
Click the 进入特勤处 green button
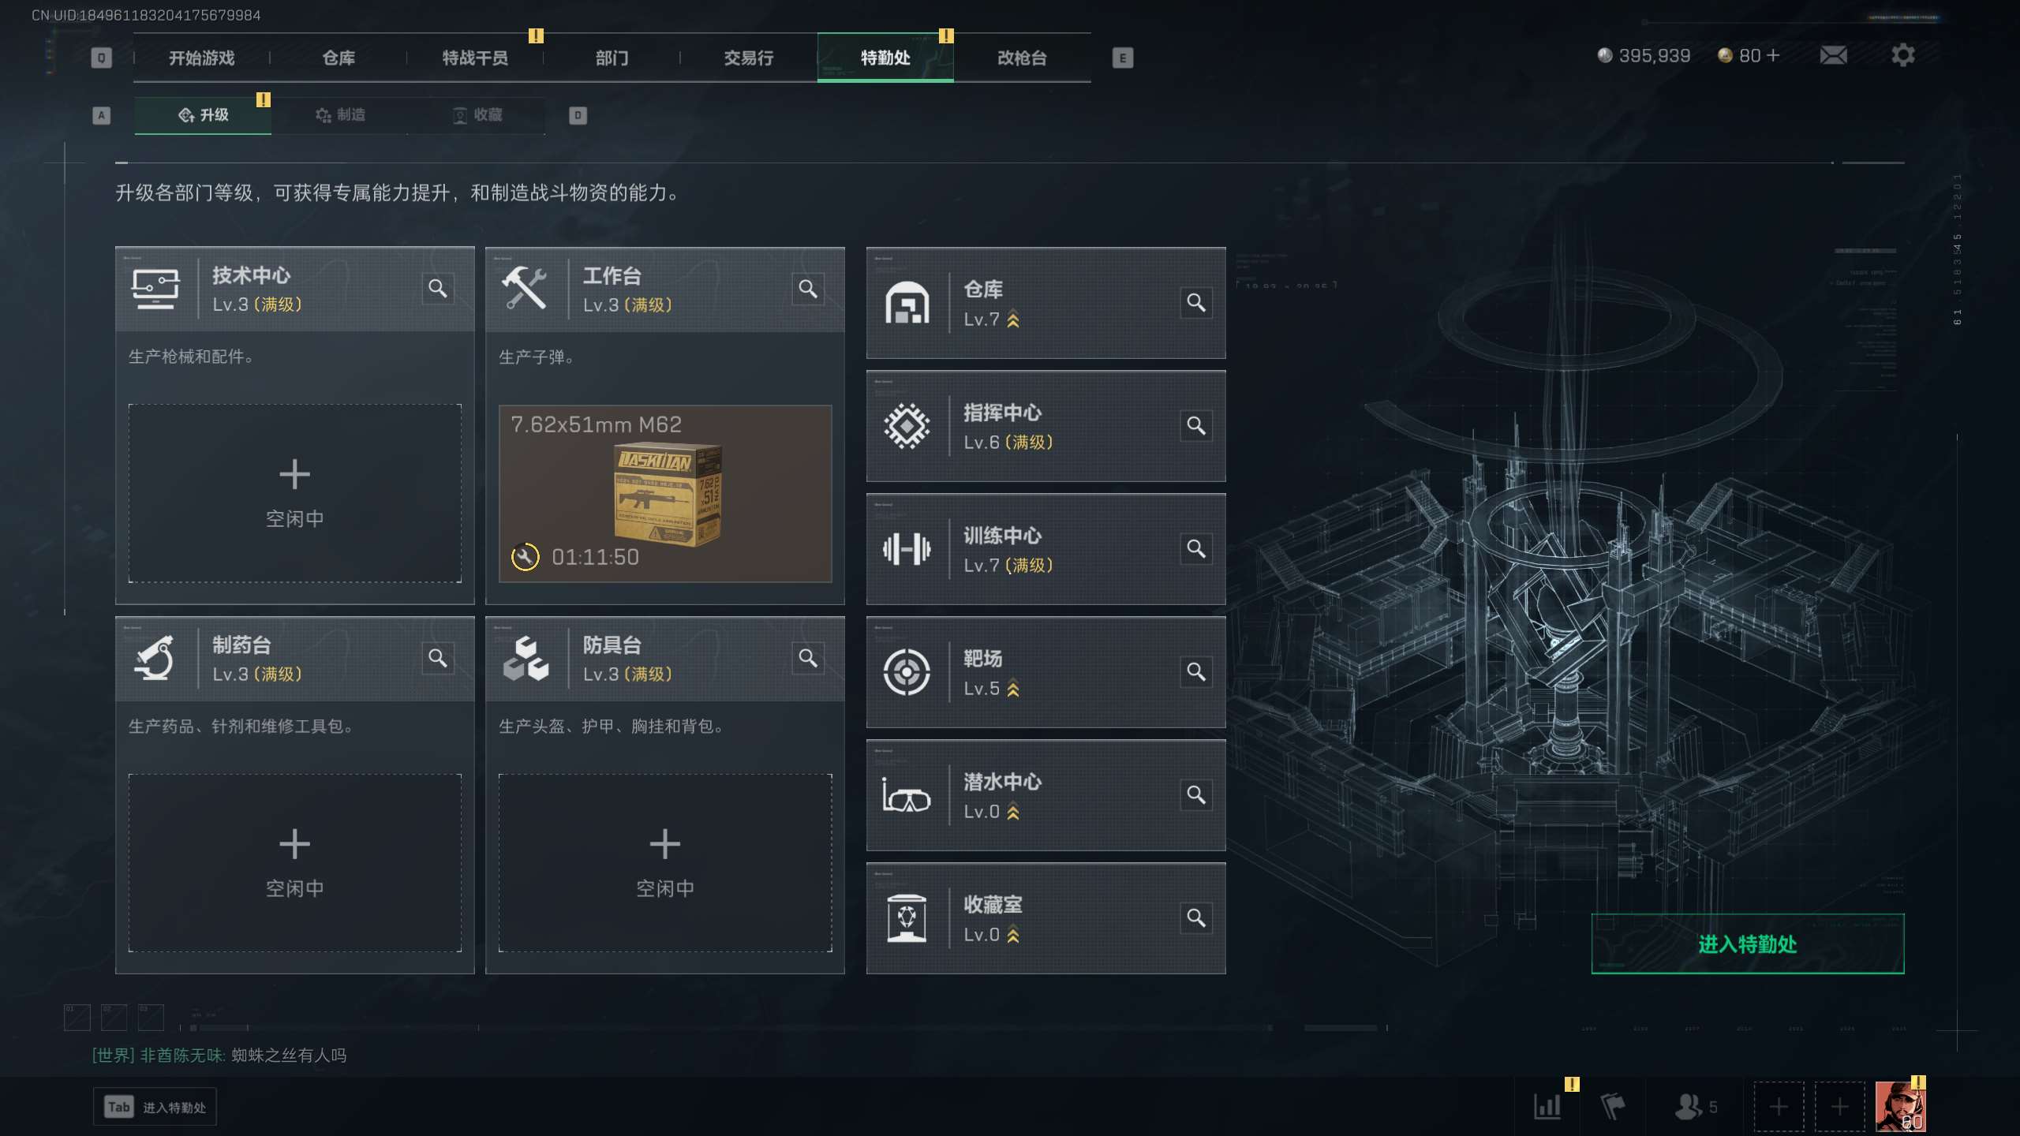[x=1748, y=944]
